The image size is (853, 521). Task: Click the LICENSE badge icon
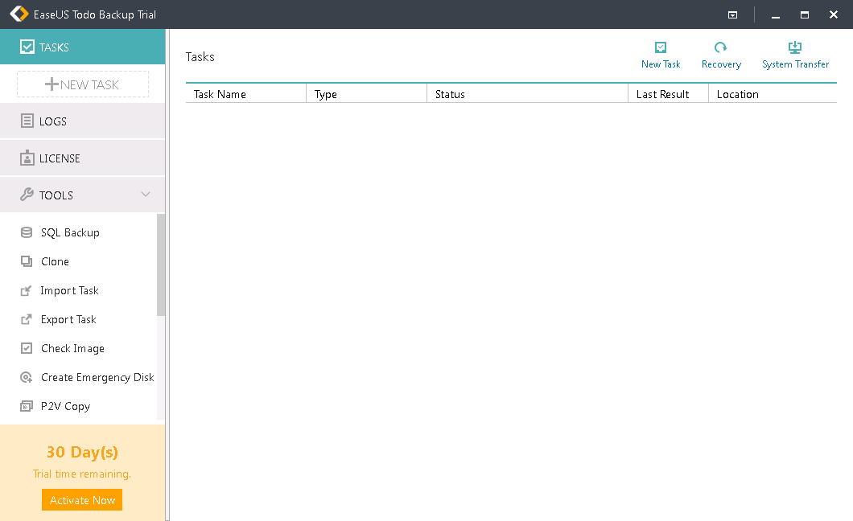[27, 158]
